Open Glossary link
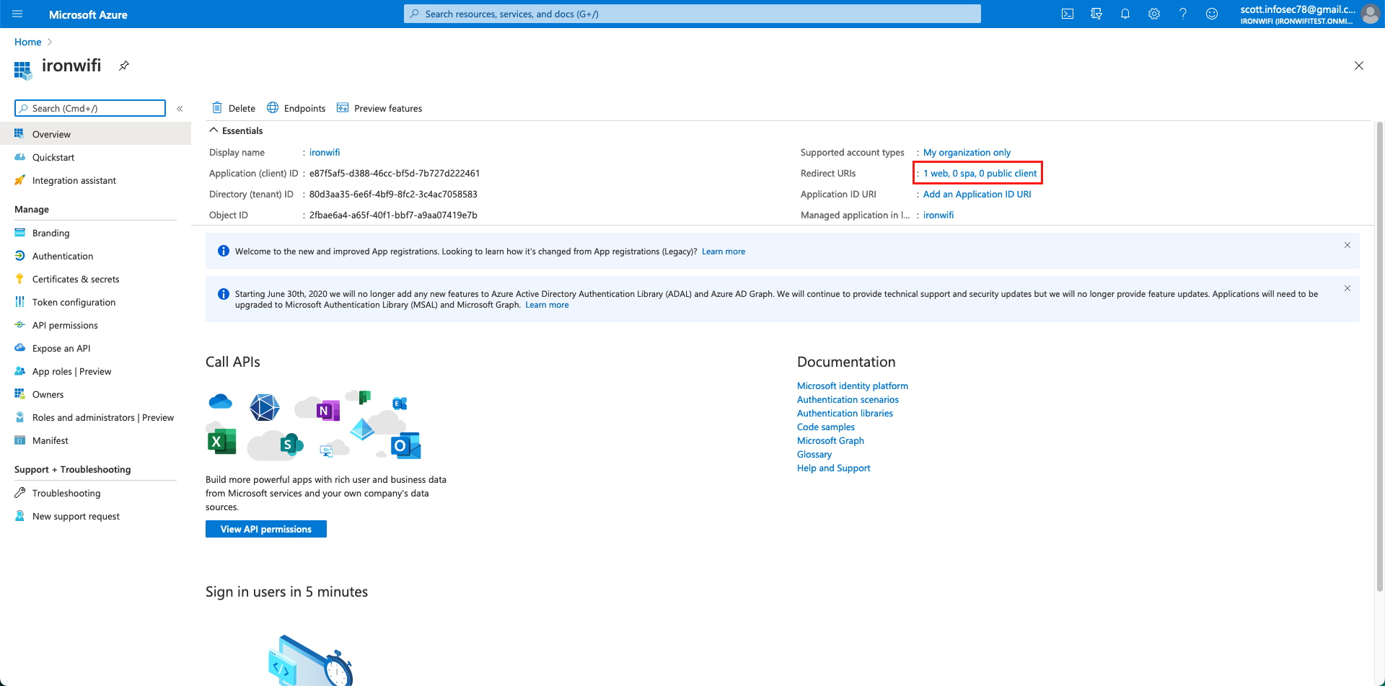This screenshot has height=686, width=1385. (x=814, y=454)
